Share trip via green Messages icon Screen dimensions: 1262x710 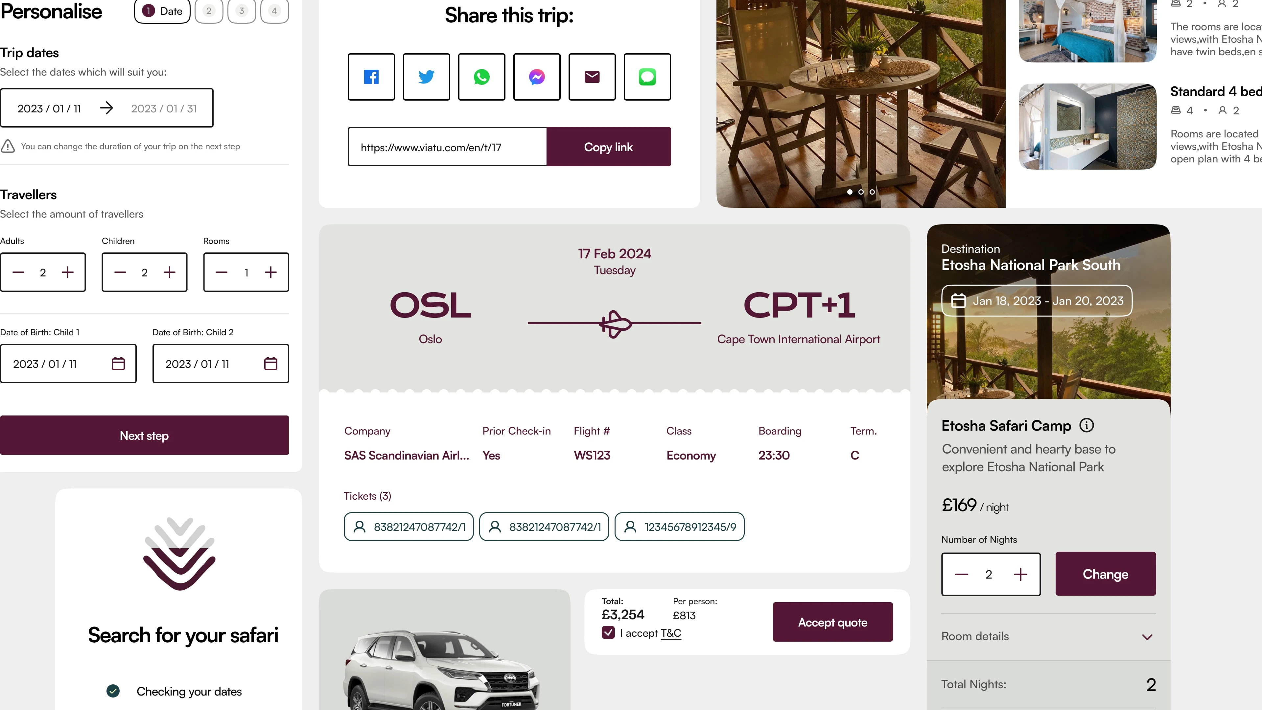coord(647,77)
